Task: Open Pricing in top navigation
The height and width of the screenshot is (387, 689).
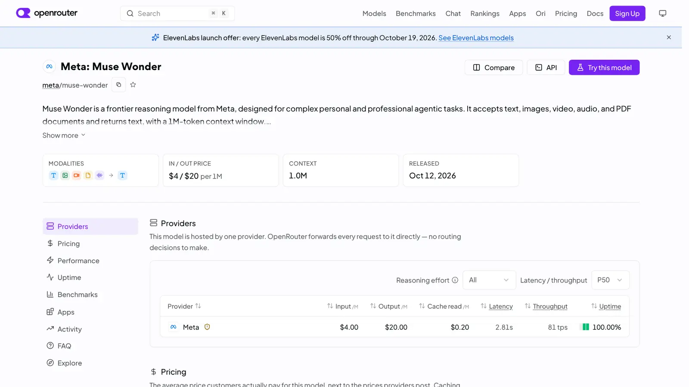Action: [x=566, y=13]
